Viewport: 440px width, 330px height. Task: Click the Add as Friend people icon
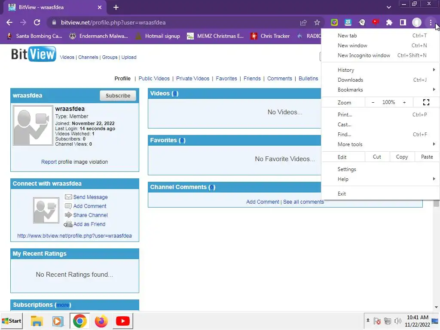point(68,224)
